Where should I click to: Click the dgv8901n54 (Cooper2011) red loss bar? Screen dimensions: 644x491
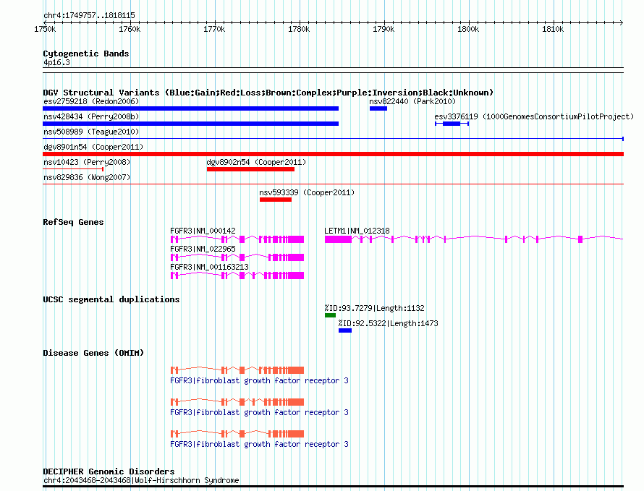tap(333, 154)
